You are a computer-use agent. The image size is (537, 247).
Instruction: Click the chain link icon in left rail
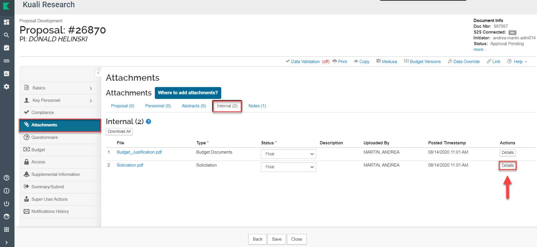6,61
